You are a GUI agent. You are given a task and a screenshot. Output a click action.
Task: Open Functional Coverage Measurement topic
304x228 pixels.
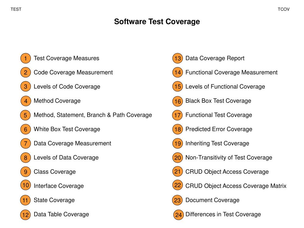click(x=232, y=72)
